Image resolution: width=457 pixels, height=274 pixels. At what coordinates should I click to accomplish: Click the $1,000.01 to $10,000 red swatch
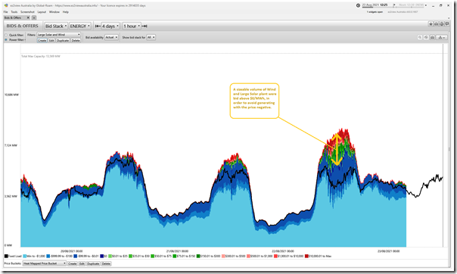275,257
